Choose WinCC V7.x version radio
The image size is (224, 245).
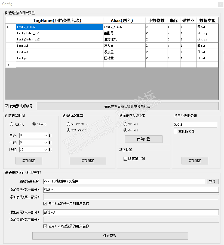coord(68,124)
